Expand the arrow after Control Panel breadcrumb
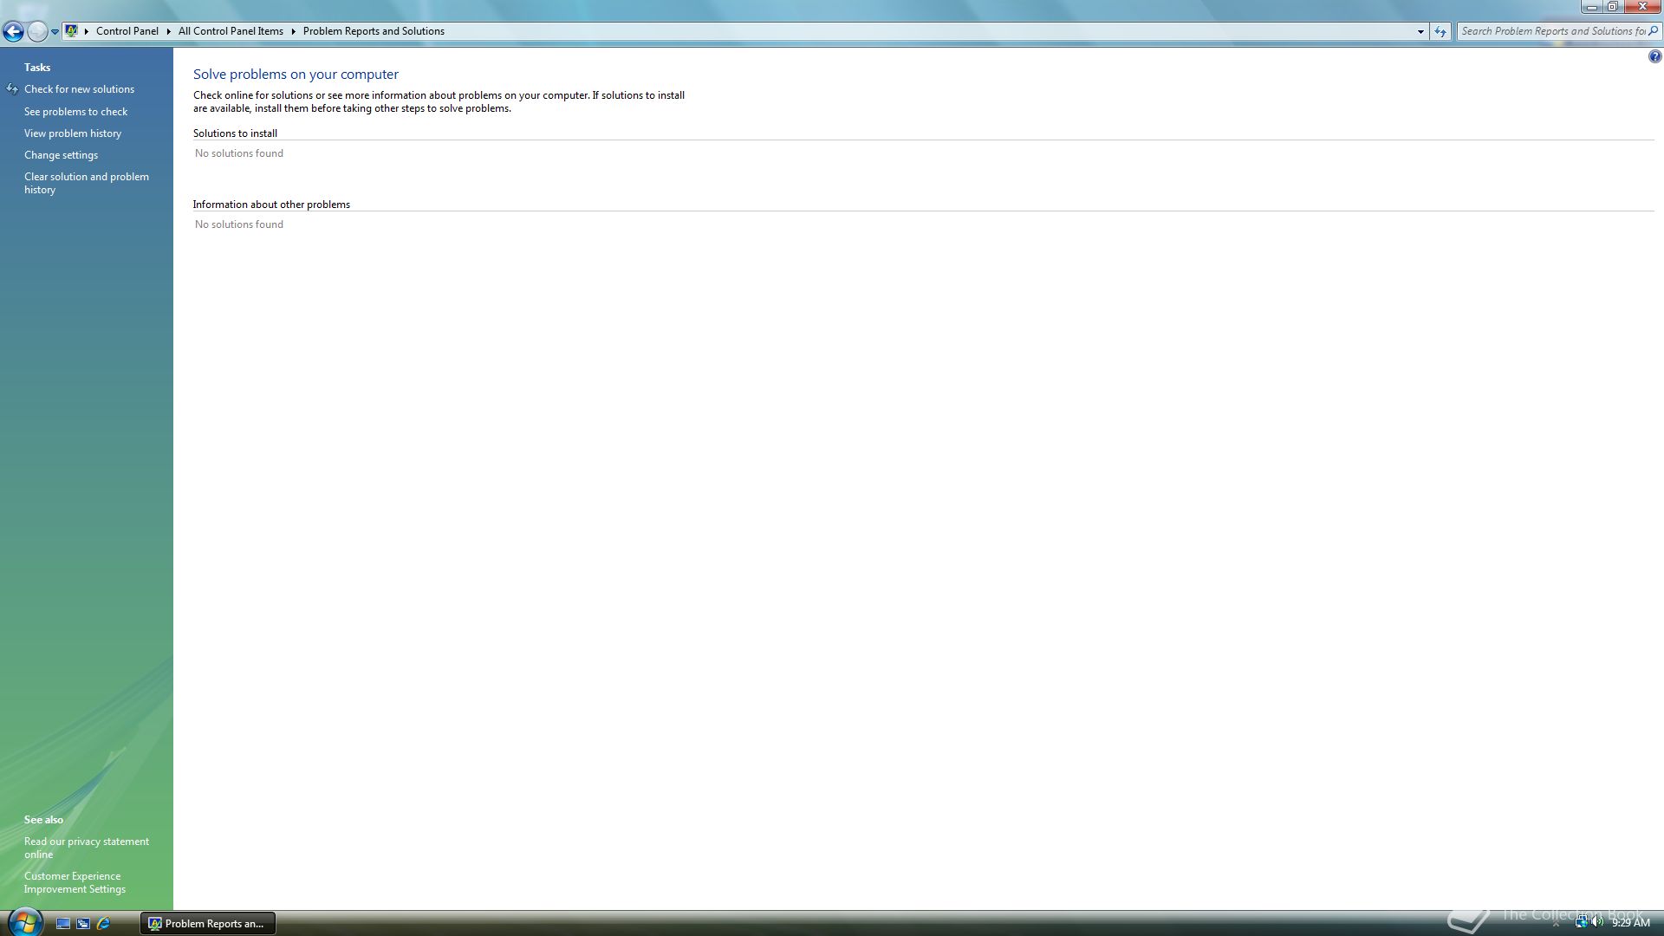The width and height of the screenshot is (1664, 936). (x=168, y=31)
